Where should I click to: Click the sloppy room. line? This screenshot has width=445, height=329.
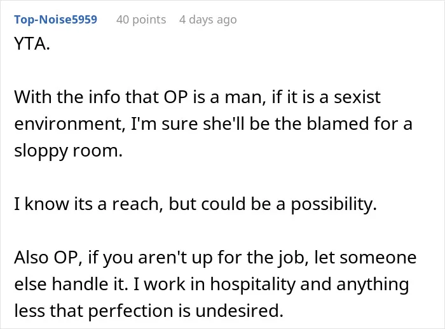click(69, 151)
